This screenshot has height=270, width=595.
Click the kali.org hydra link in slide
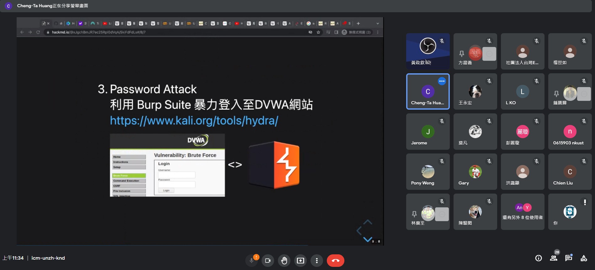[194, 121]
